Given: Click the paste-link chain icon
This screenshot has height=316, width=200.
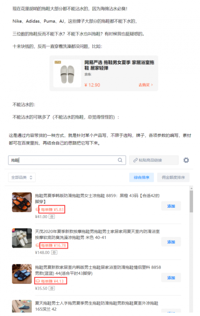Looking at the screenshot, I should tap(135, 160).
